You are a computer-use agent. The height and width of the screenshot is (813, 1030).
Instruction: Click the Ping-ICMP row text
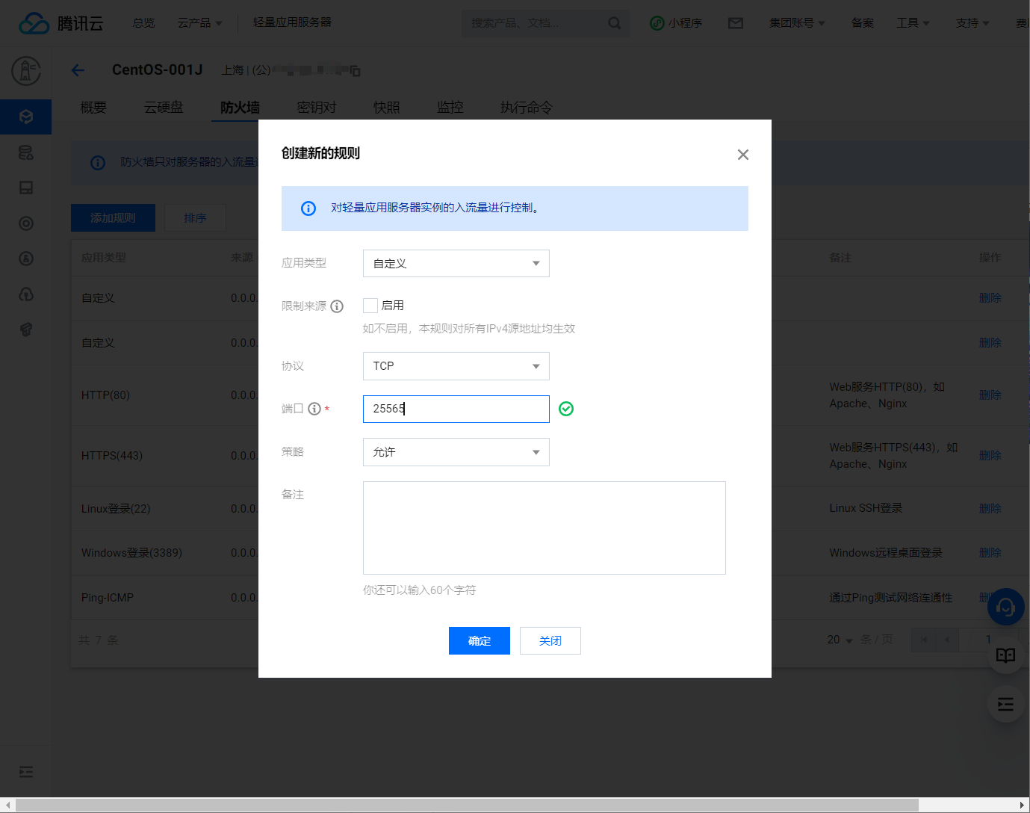click(x=108, y=598)
